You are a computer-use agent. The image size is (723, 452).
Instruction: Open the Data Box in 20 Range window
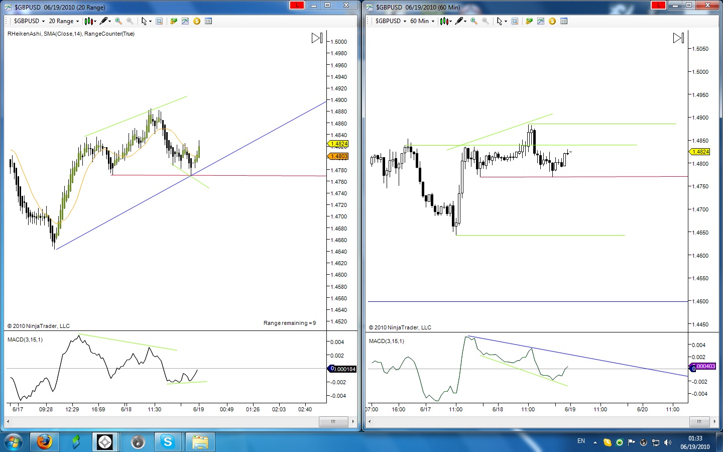click(159, 21)
